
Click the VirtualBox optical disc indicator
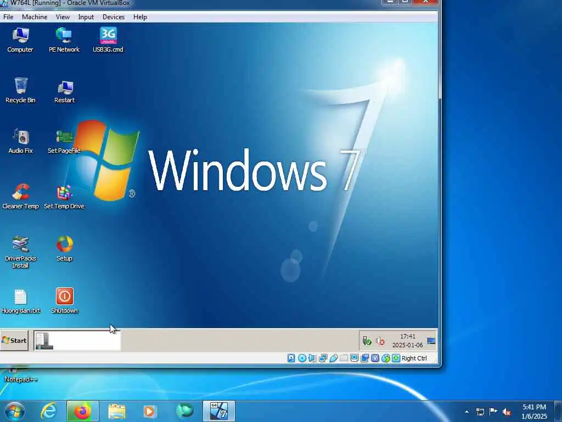point(302,358)
